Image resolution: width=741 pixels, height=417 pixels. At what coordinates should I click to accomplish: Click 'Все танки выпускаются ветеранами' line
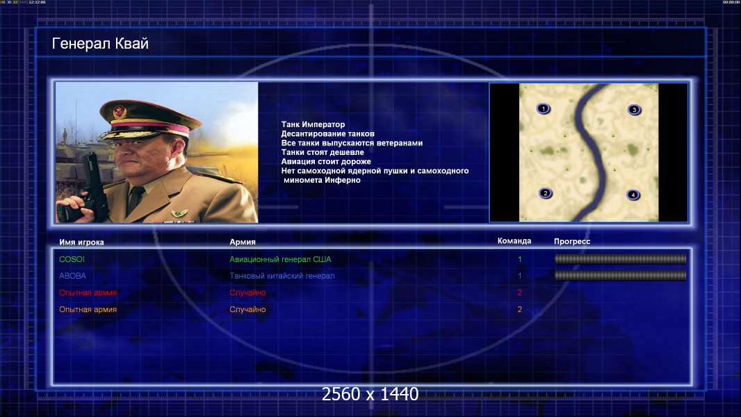point(352,143)
